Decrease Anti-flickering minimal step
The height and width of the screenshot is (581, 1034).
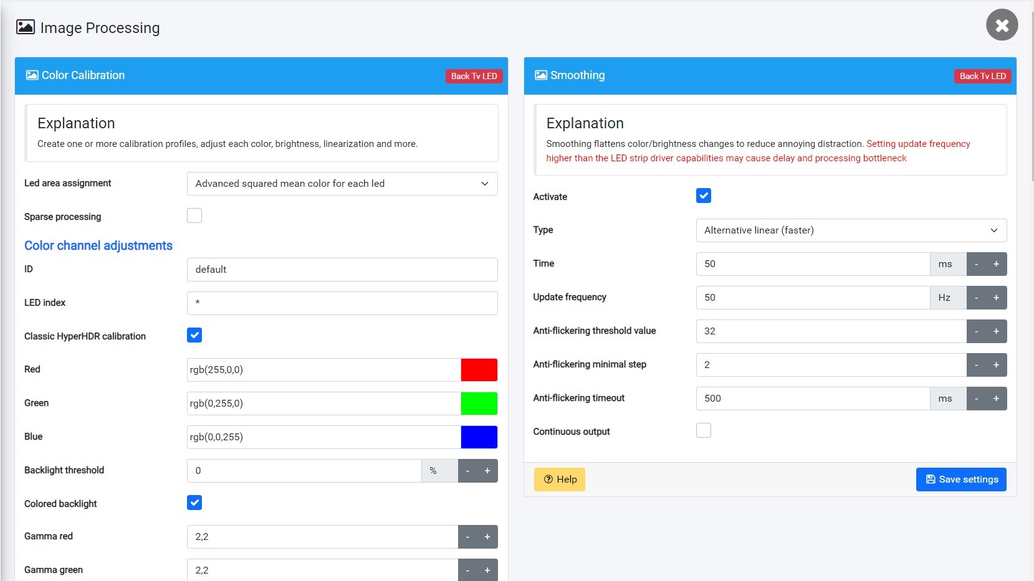pyautogui.click(x=976, y=365)
